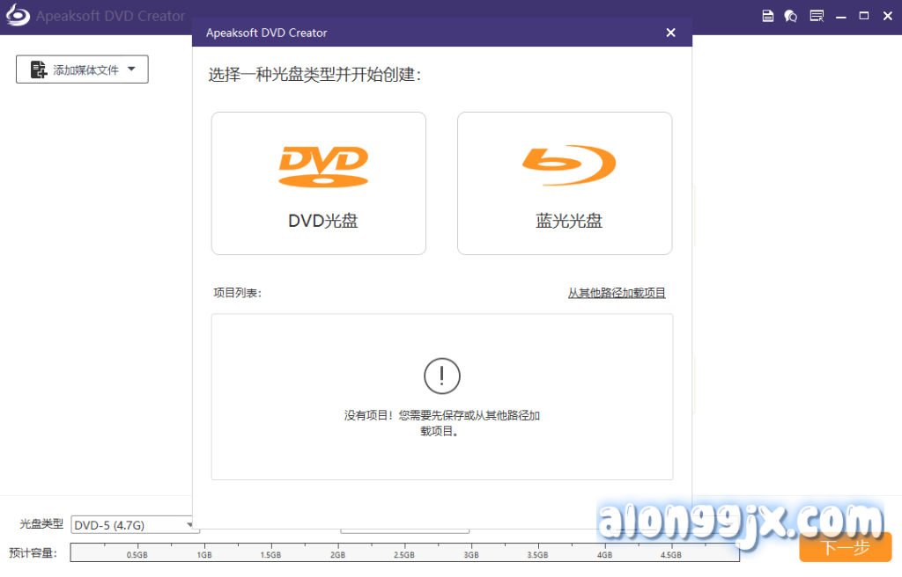Maximize the DVD Creator main window
The width and height of the screenshot is (902, 577).
[864, 16]
